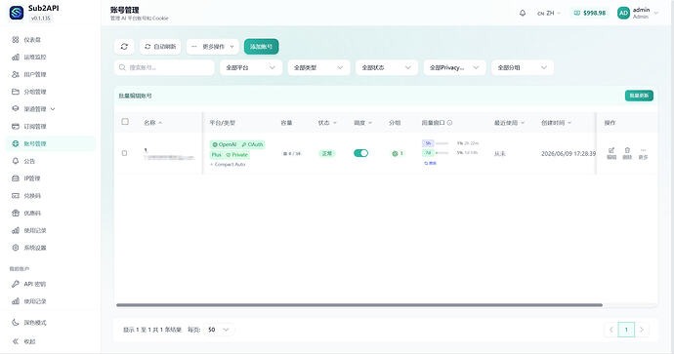Open IP管理 in sidebar
This screenshot has width=674, height=354.
click(x=51, y=178)
